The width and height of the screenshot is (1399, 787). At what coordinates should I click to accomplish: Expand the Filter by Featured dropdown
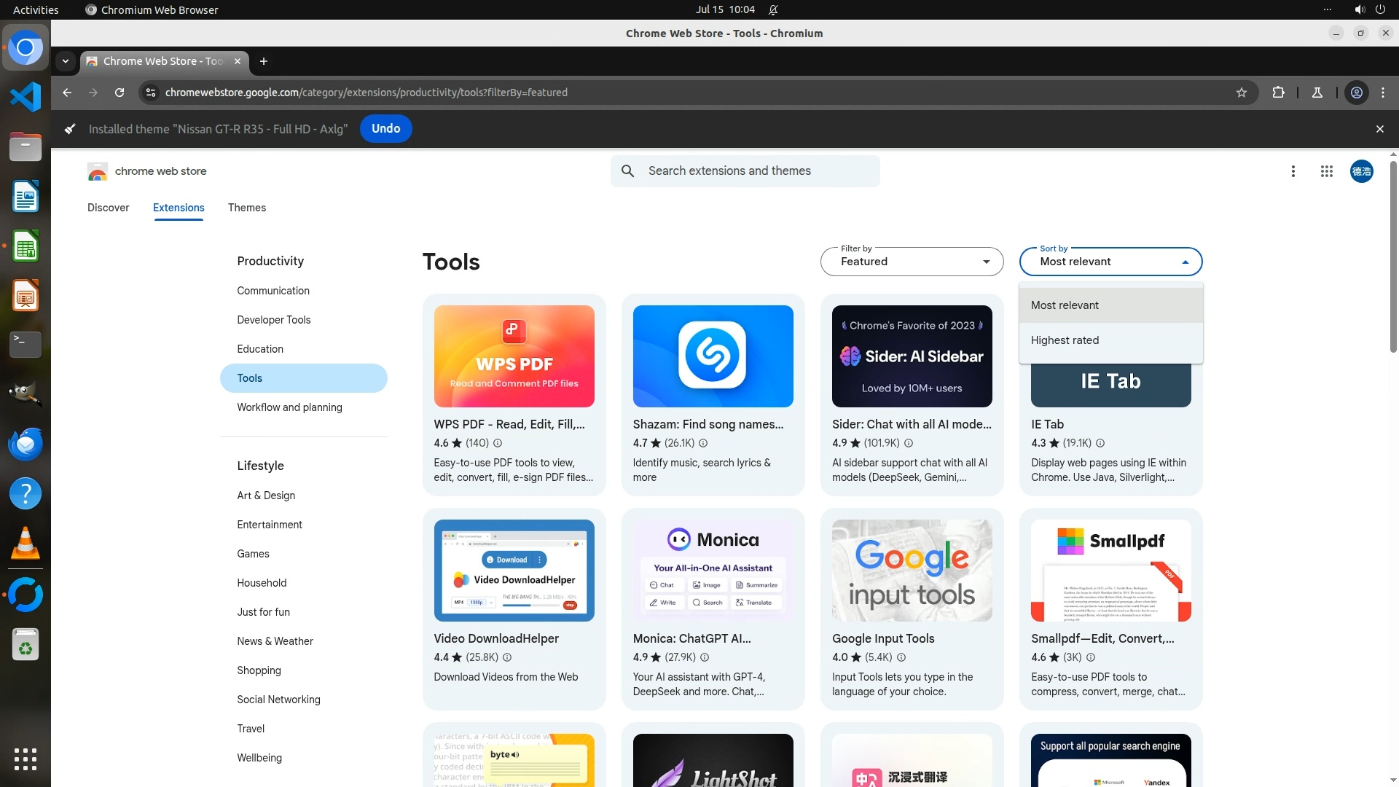pyautogui.click(x=912, y=262)
